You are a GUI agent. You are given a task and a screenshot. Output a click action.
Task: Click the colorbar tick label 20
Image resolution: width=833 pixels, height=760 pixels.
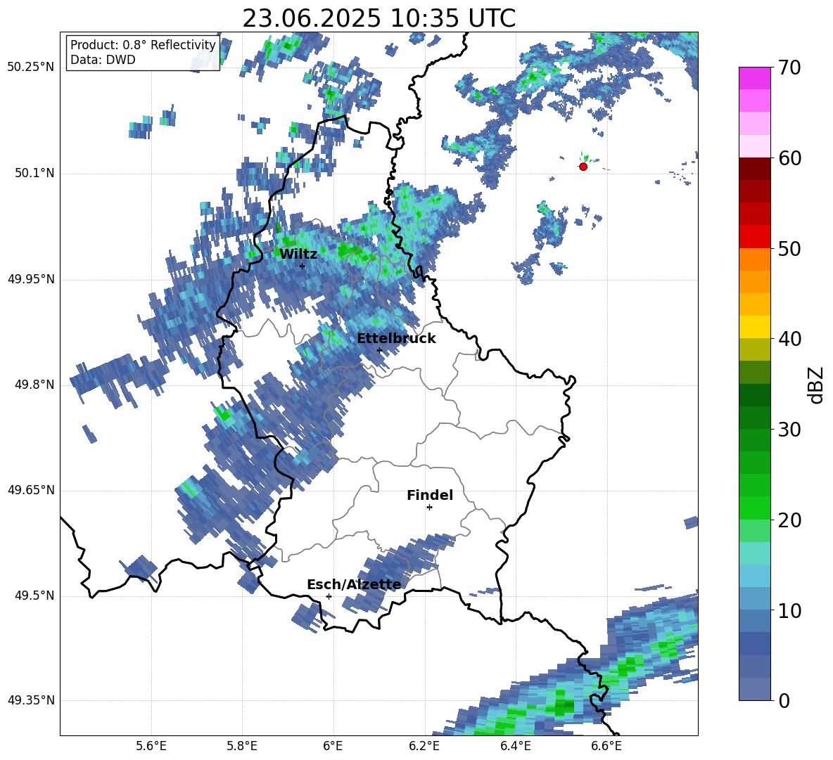coord(789,520)
